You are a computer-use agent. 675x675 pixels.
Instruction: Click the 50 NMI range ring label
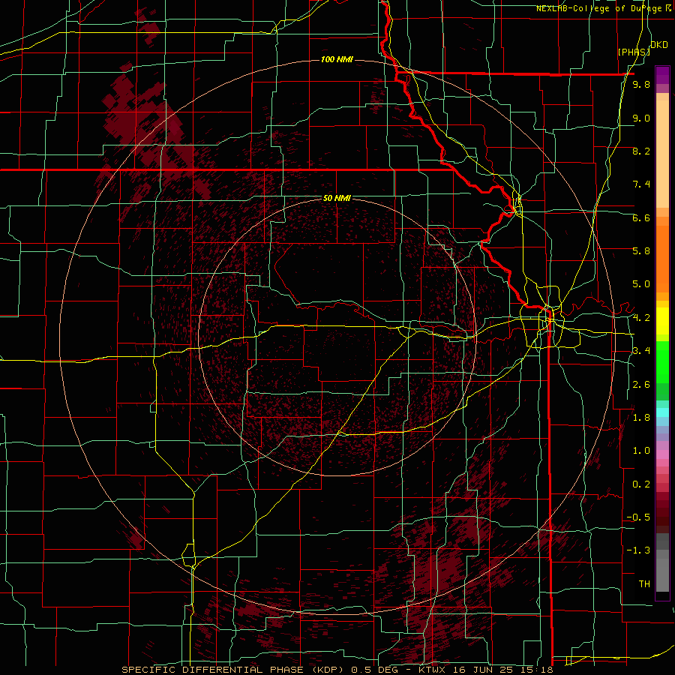337,198
